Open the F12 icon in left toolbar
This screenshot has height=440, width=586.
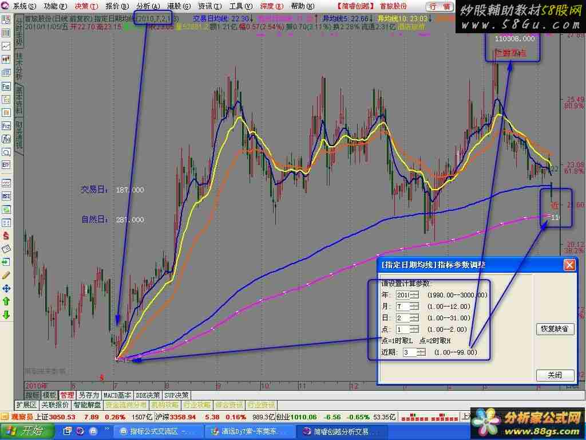point(6,125)
